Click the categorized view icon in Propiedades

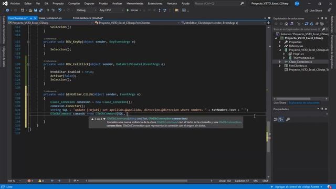(x=276, y=119)
